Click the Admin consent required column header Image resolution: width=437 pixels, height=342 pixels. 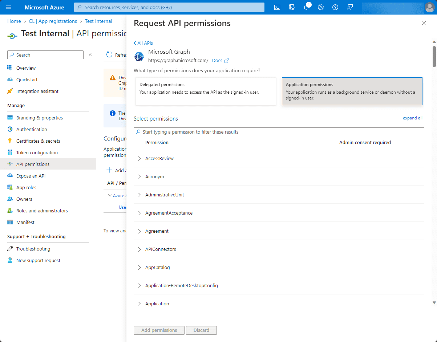pos(365,143)
